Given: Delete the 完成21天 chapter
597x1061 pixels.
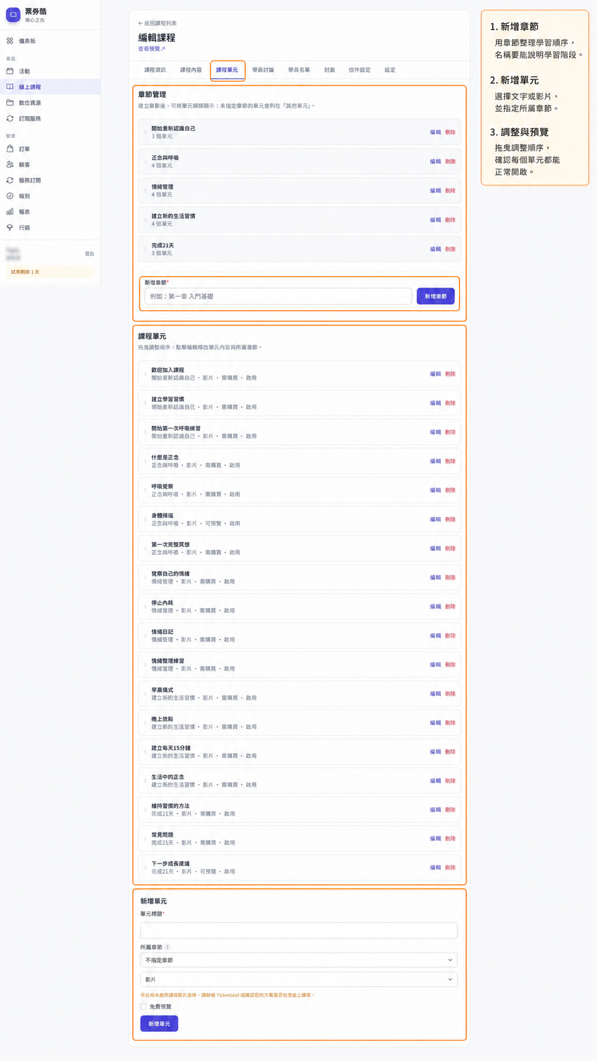Looking at the screenshot, I should click(450, 249).
